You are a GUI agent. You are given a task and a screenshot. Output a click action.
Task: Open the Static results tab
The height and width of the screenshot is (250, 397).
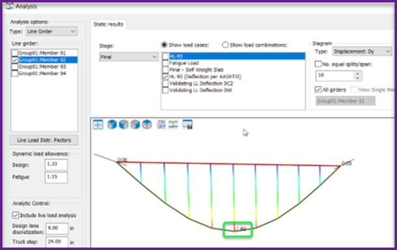[x=109, y=24]
